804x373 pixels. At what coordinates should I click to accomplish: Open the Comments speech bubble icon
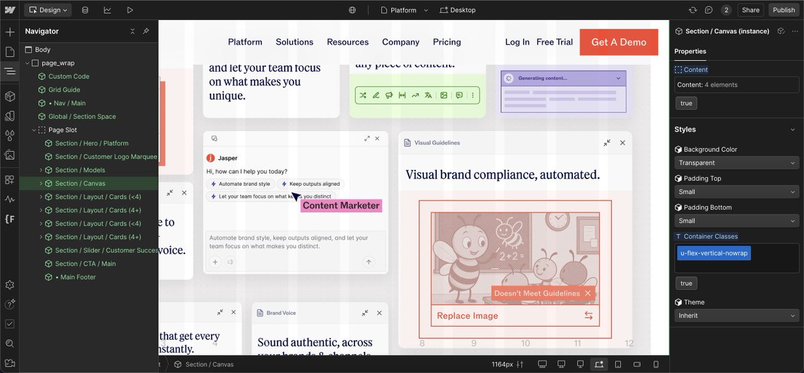[709, 10]
